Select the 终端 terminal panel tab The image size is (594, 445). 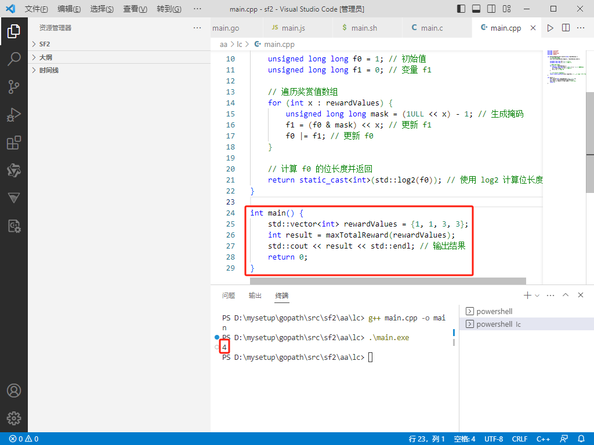(x=281, y=296)
